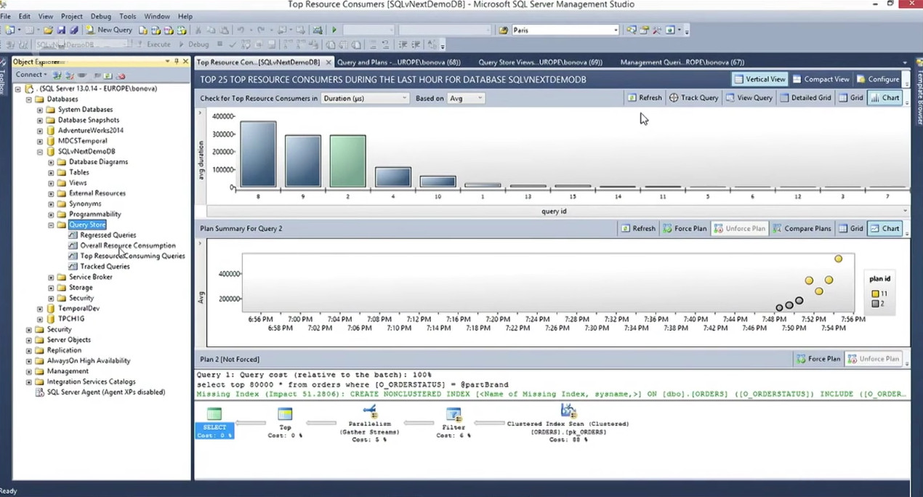Click the Open File folder icon in toolbar
The height and width of the screenshot is (497, 923).
(x=48, y=30)
